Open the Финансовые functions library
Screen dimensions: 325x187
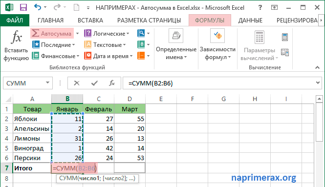[56, 56]
